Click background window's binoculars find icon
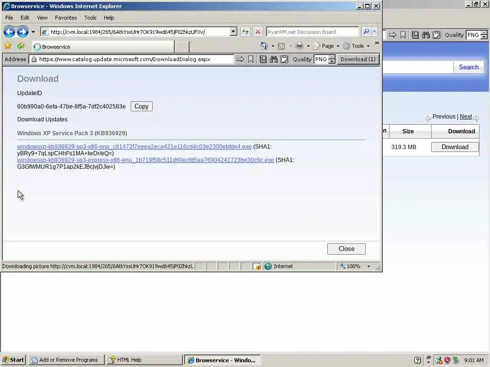The image size is (490, 367). 426,35
